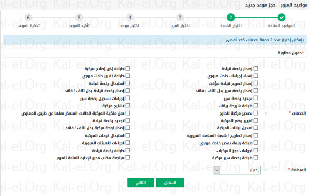This screenshot has height=196, width=310.
Task: Jump to step 3 'اختيار الفرع'
Action: tap(180, 18)
